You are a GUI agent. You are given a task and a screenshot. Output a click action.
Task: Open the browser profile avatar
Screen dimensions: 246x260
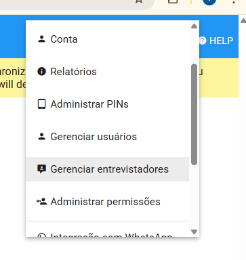tap(209, 2)
